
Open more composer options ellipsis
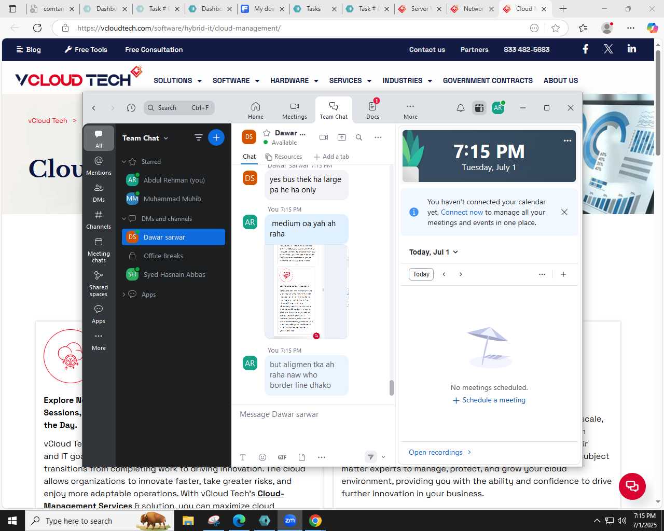click(322, 457)
